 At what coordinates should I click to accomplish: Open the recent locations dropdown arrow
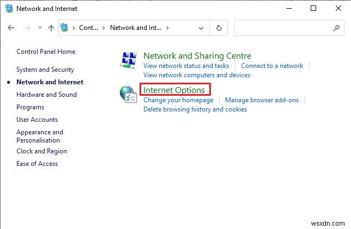click(x=39, y=28)
